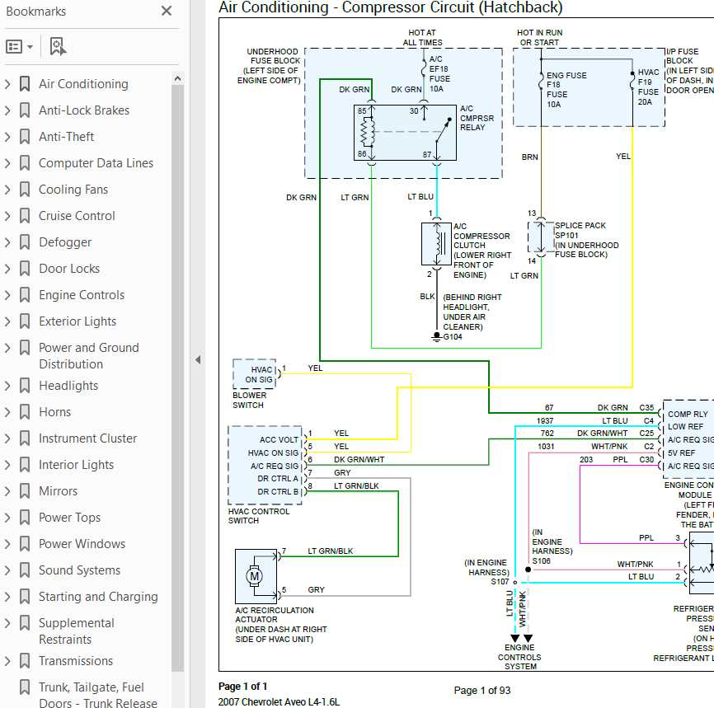Click the Headlights bookmark icon
Image resolution: width=714 pixels, height=708 pixels.
(x=25, y=386)
